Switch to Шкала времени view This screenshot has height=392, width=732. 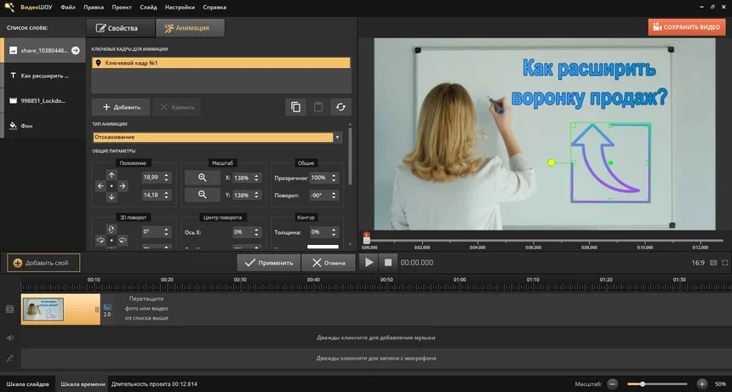coord(83,384)
